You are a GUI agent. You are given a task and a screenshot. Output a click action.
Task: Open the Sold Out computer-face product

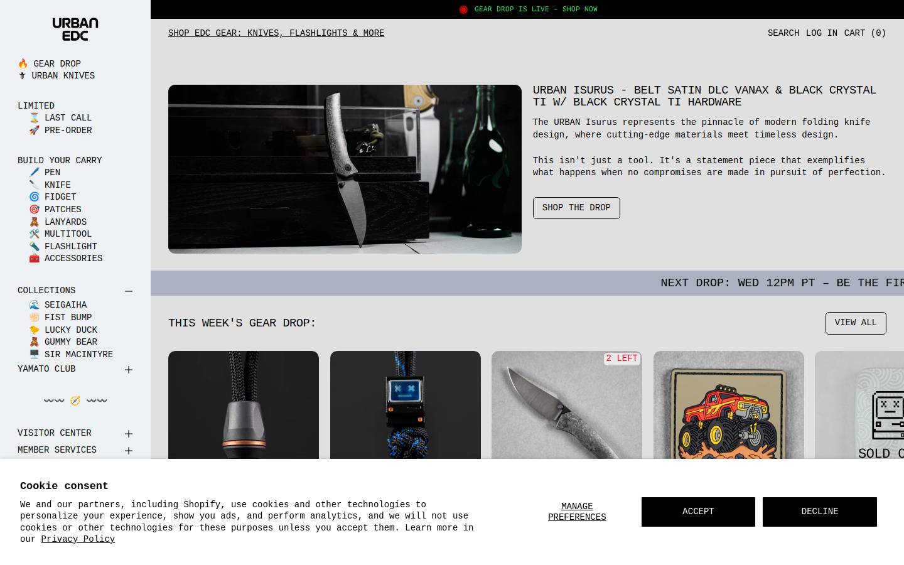point(859,405)
